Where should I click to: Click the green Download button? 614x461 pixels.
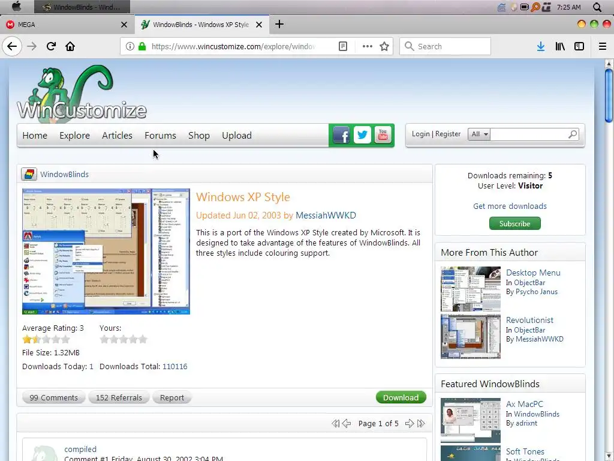(401, 397)
